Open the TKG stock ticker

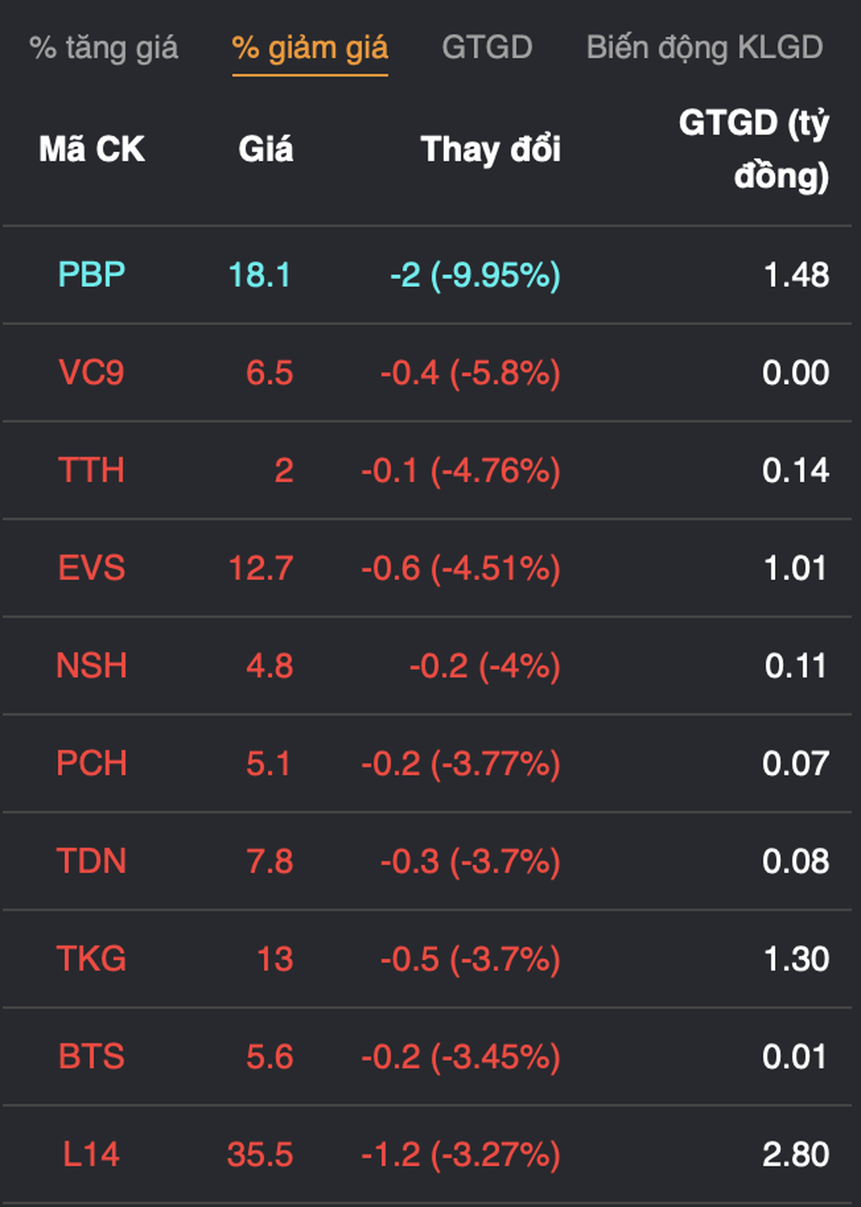pyautogui.click(x=92, y=960)
